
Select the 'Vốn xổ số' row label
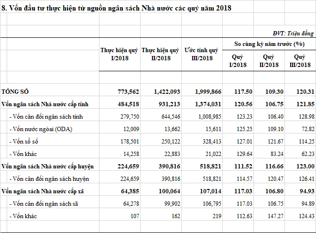click(x=24, y=141)
